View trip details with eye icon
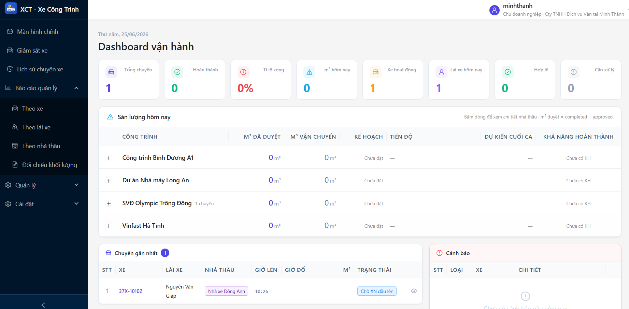The height and width of the screenshot is (309, 629). 414,291
